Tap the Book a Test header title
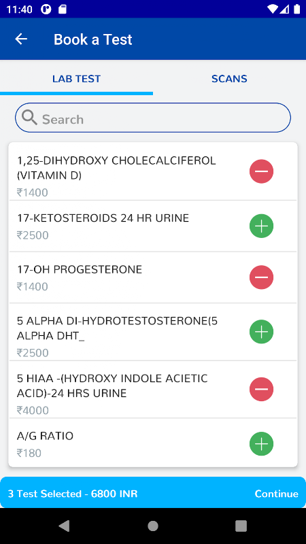Image resolution: width=306 pixels, height=544 pixels. click(93, 39)
